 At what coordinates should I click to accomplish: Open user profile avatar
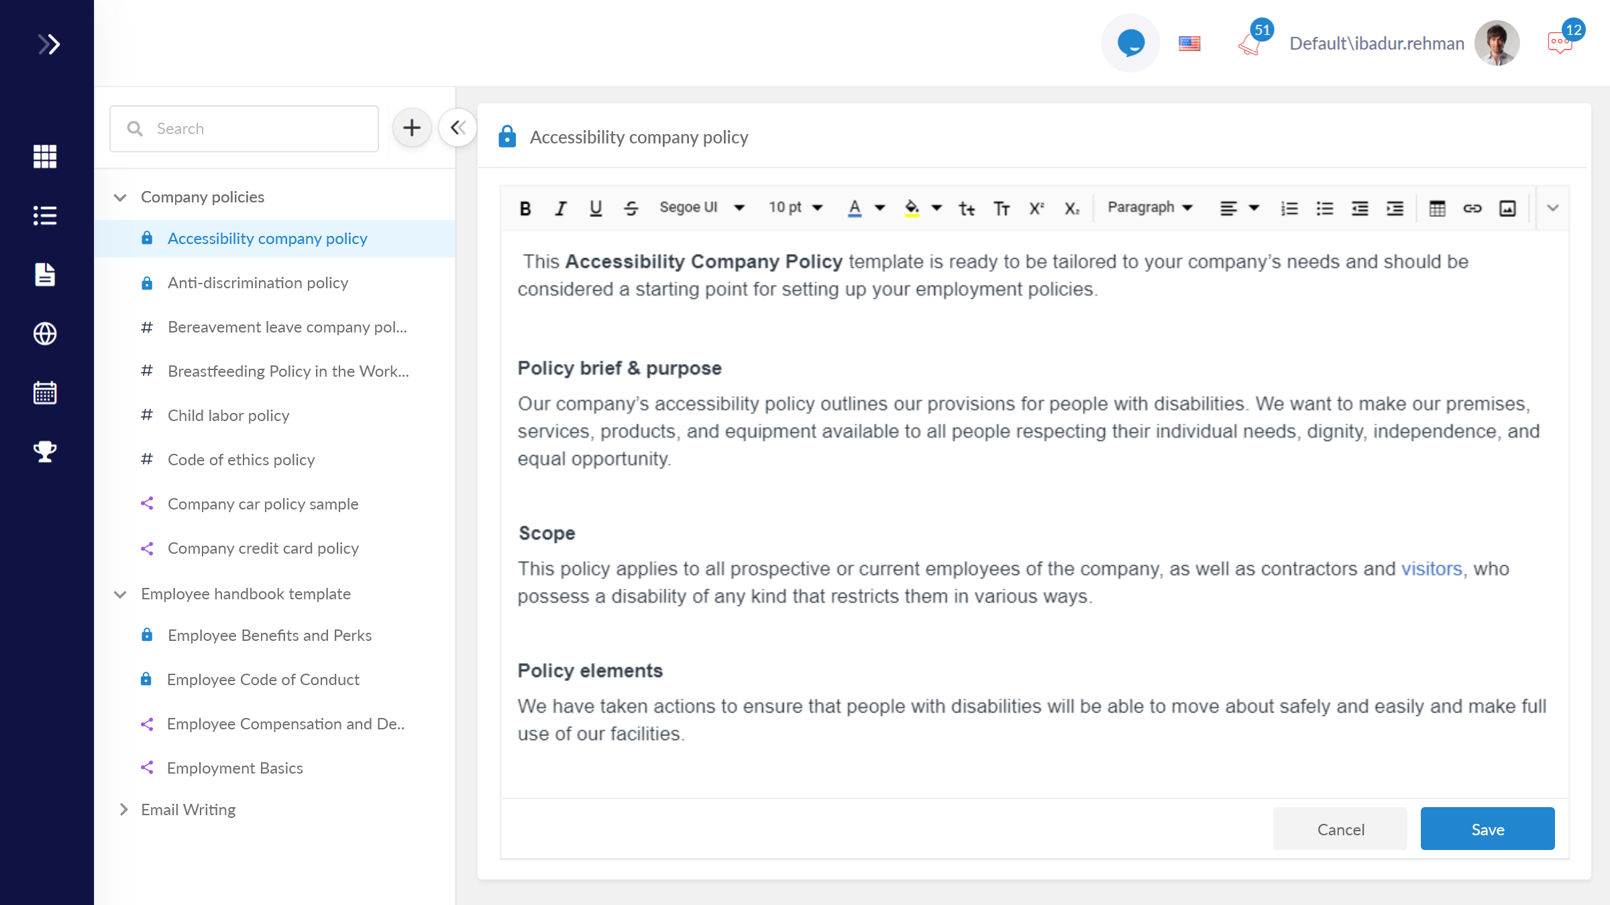[1497, 43]
